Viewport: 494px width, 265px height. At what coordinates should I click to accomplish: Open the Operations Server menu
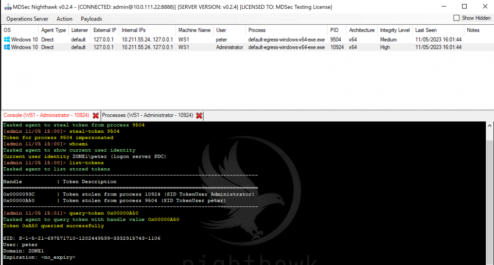click(27, 19)
